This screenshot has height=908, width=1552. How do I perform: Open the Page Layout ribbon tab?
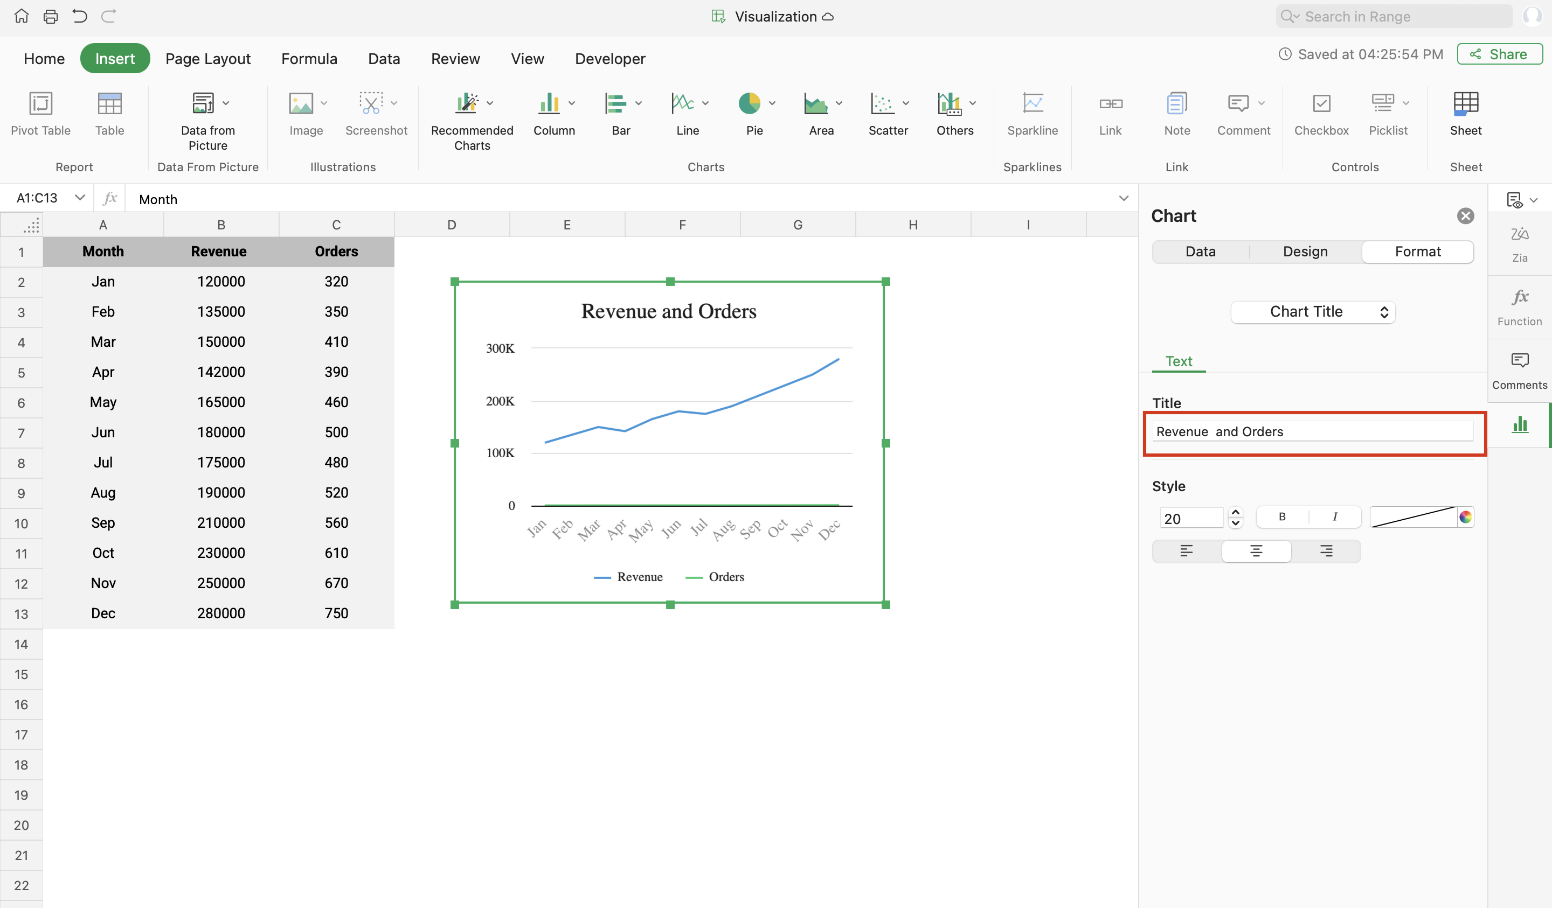[x=207, y=59]
